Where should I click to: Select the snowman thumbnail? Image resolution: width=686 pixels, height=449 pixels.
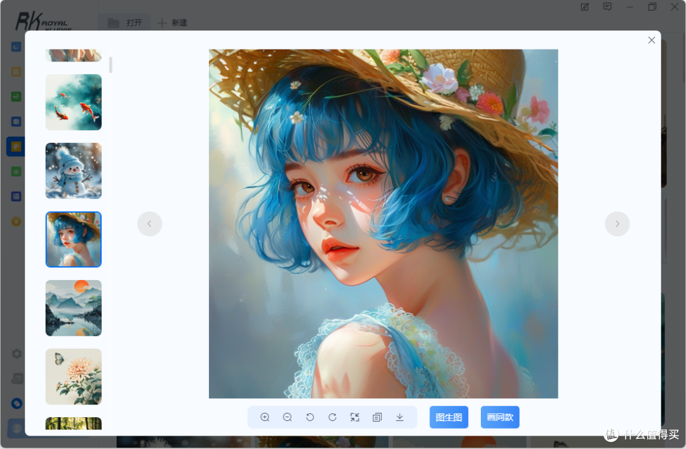(74, 171)
